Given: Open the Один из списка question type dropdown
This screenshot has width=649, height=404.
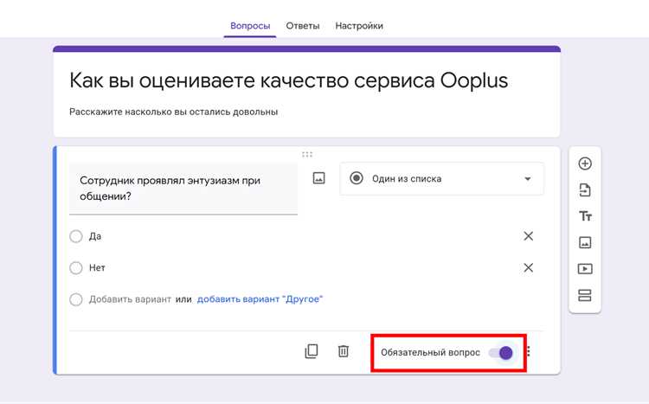Looking at the screenshot, I should point(441,179).
